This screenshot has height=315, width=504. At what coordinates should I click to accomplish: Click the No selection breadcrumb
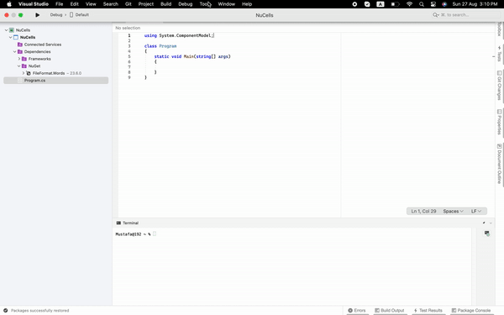(128, 28)
